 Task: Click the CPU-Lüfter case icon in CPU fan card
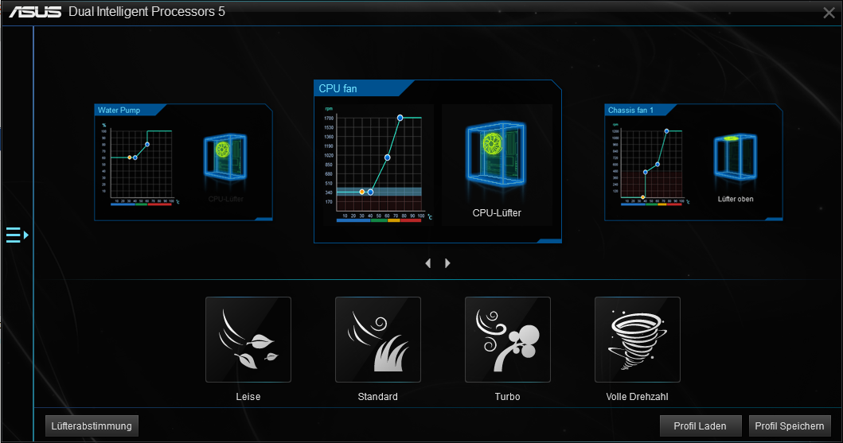click(x=497, y=153)
